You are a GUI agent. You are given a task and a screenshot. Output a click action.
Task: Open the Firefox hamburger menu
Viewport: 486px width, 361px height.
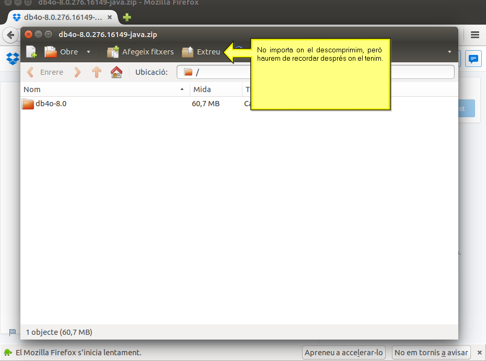pos(475,35)
